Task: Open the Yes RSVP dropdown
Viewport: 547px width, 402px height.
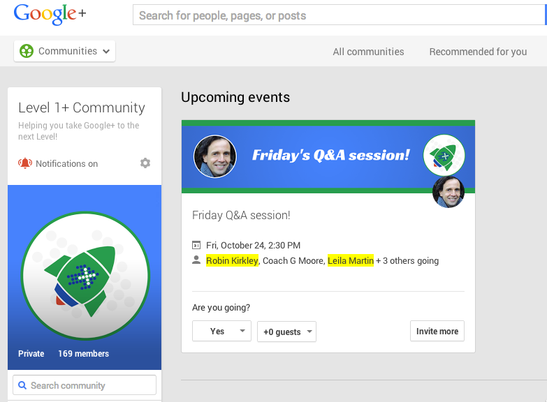Action: pyautogui.click(x=221, y=331)
